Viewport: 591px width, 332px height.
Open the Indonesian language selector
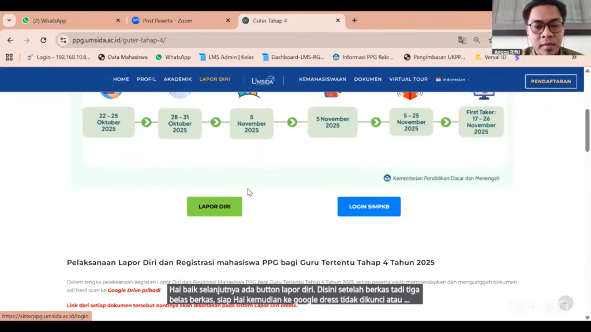pyautogui.click(x=452, y=80)
